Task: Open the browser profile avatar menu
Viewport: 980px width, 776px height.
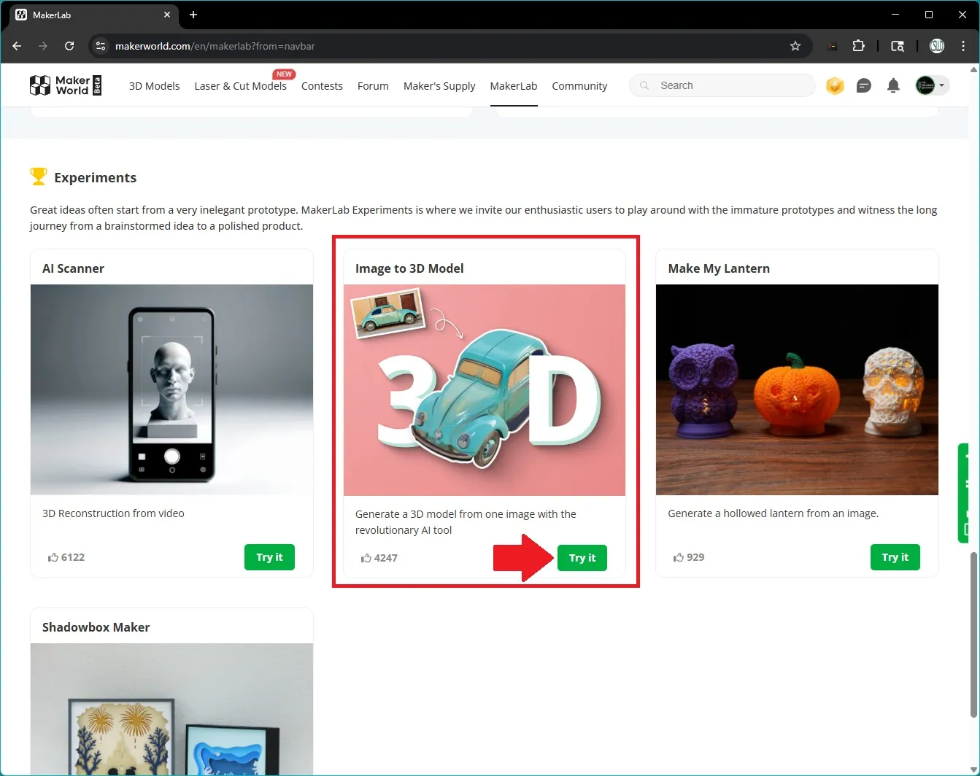Action: (936, 45)
